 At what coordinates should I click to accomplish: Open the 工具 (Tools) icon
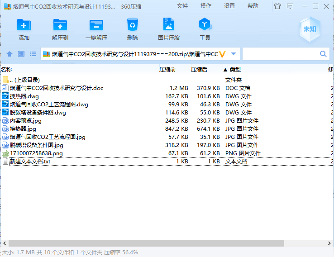(x=205, y=24)
